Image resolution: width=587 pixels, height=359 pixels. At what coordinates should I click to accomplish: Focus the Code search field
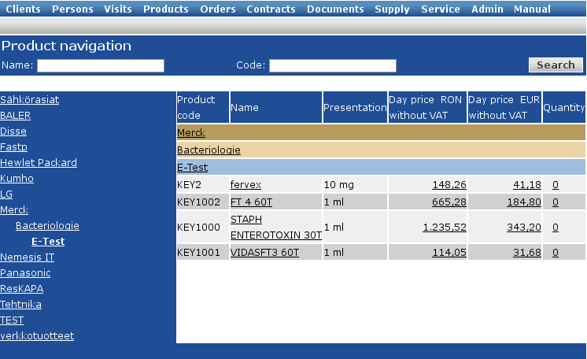click(x=333, y=65)
